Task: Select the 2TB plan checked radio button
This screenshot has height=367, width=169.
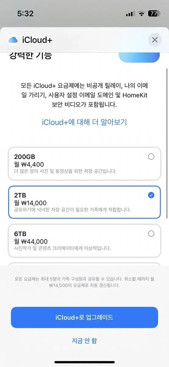Action: pyautogui.click(x=151, y=195)
